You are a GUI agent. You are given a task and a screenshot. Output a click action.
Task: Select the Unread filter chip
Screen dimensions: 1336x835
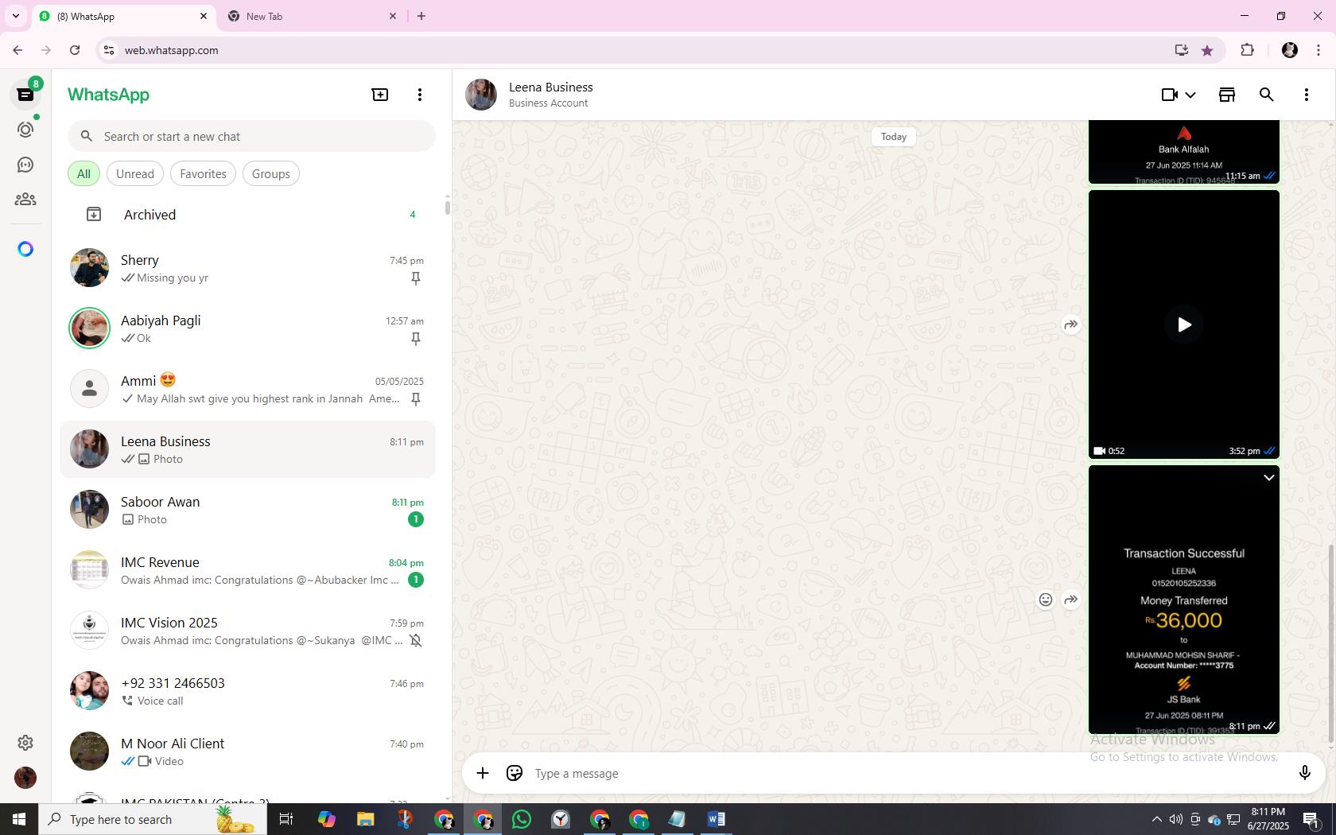click(x=135, y=174)
